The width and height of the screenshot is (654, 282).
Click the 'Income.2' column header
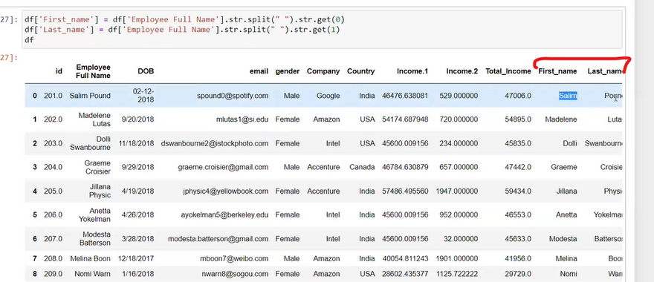[x=462, y=71]
